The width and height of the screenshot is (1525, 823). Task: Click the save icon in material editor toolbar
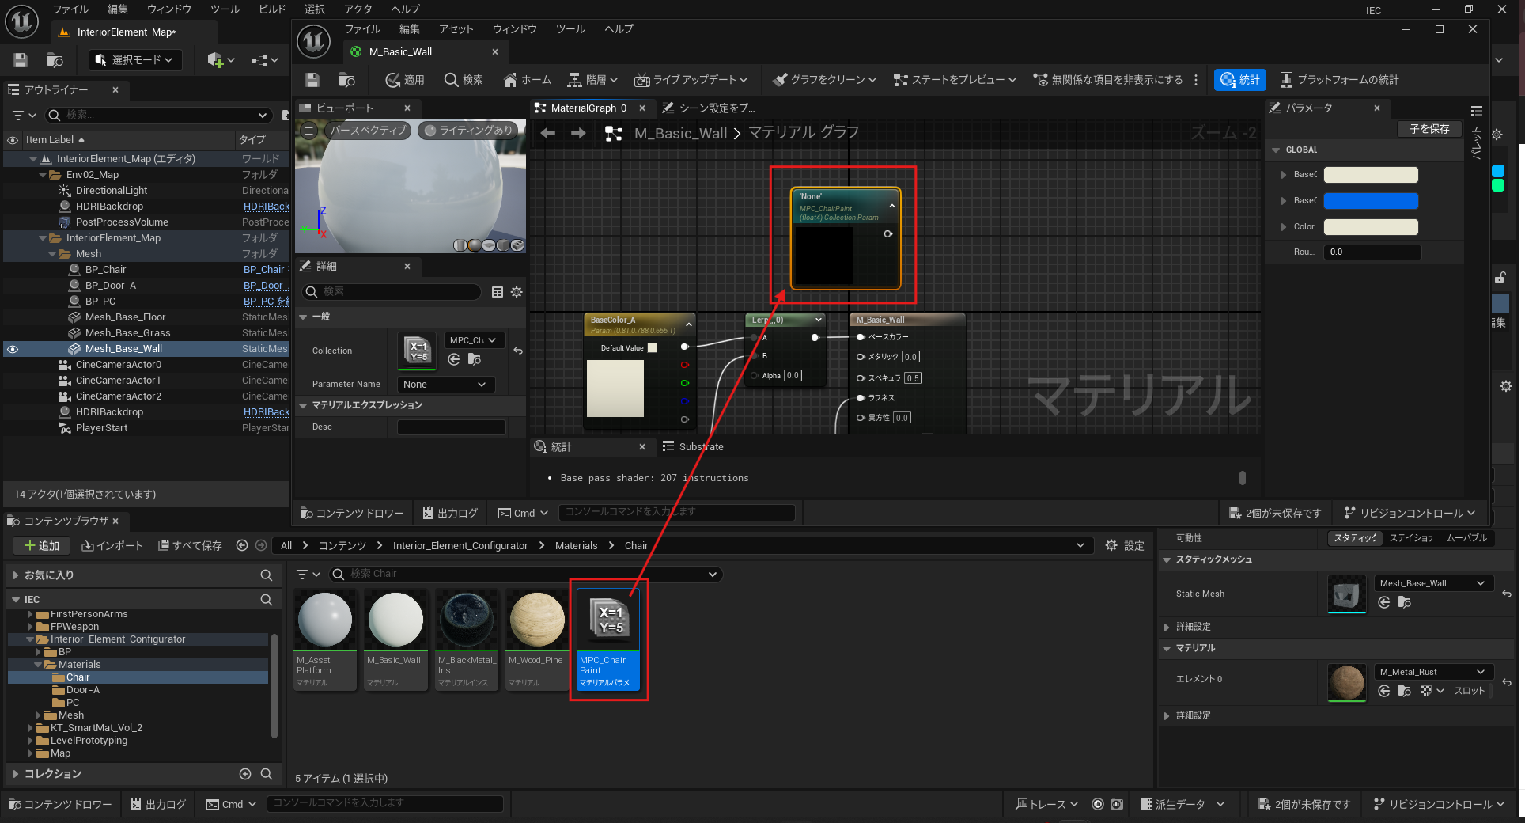(312, 80)
